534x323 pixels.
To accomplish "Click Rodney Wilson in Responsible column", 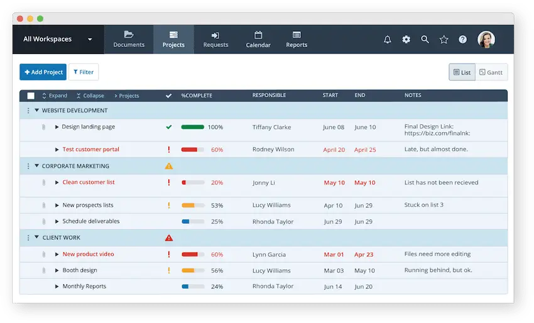I will coord(273,149).
